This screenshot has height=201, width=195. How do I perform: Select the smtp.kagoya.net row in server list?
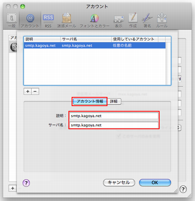click(95, 45)
